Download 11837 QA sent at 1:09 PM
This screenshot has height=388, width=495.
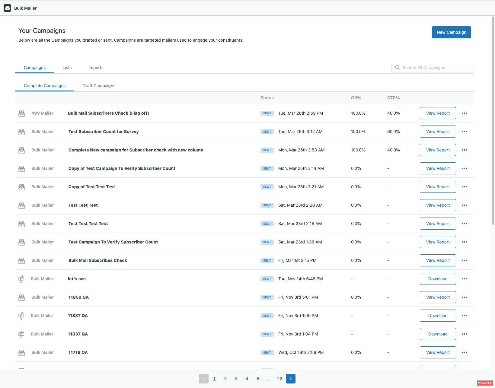(x=438, y=316)
